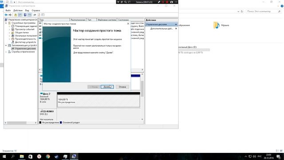Click the recorder magnifier zoom icon

pos(125,2)
